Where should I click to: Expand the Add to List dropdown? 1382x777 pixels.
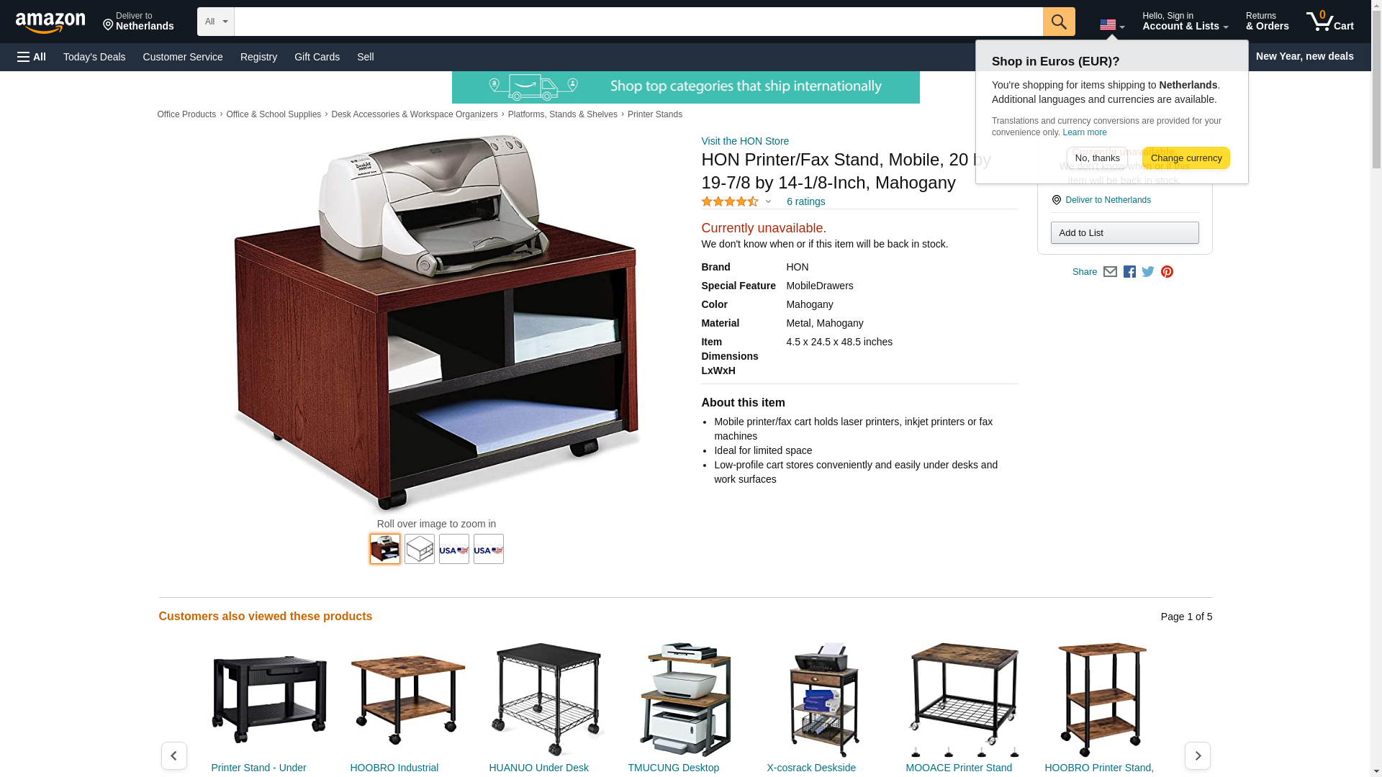(x=1124, y=233)
